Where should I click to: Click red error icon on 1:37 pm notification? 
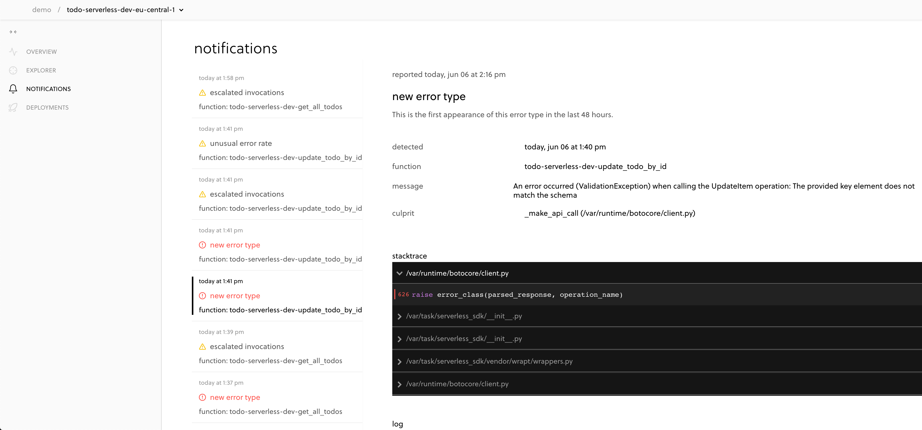click(x=202, y=398)
